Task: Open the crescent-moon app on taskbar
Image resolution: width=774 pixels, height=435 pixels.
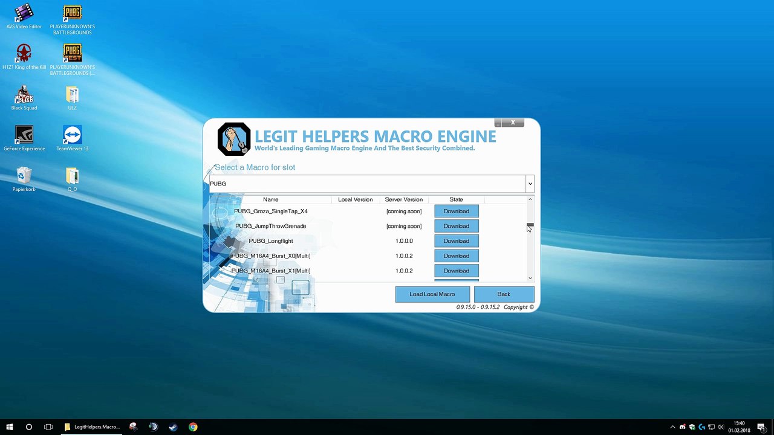Action: 153,427
